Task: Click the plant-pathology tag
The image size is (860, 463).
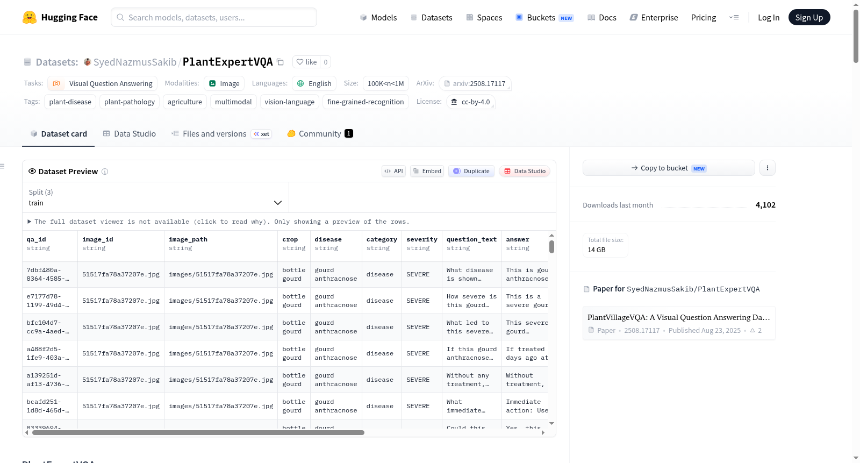Action: point(130,102)
